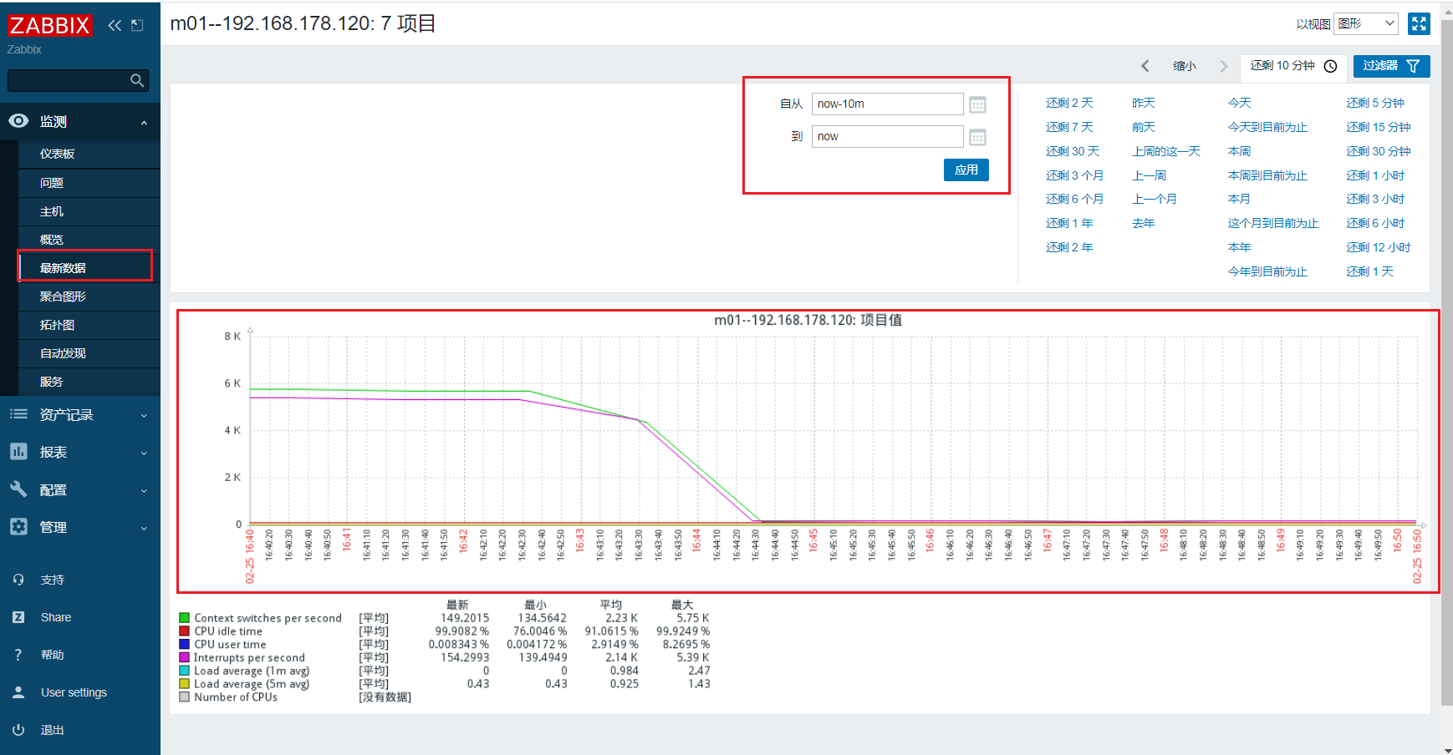Enter kiosk mode with the fullscreen icon
1453x755 pixels.
tap(1419, 23)
